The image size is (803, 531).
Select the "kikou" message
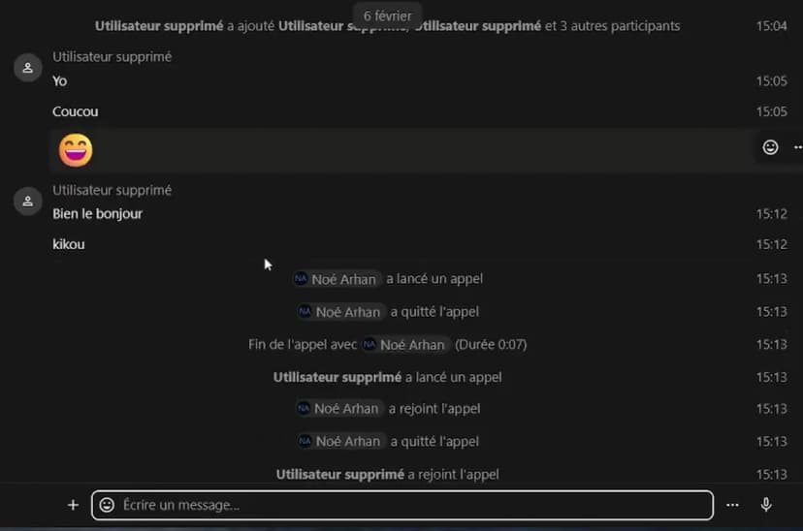[x=69, y=244]
